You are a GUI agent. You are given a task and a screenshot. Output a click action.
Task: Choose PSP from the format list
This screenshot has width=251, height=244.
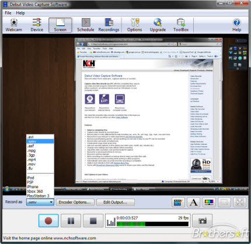tap(40, 182)
